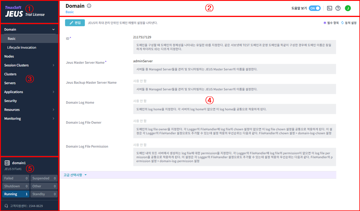Click the domain1 server icon
Image resolution: width=360 pixels, height=211 pixels.
tap(7, 163)
